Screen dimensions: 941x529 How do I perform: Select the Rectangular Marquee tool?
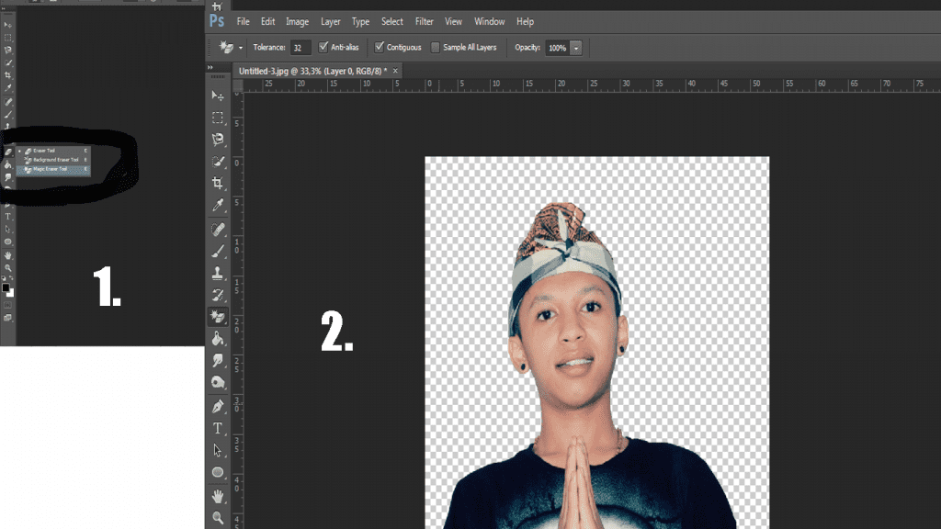(218, 118)
